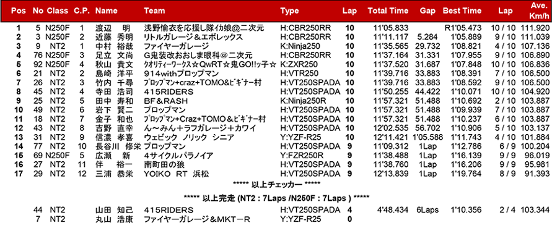Click the Pos column header
Viewport: 552px width, 228px height.
(x=18, y=11)
